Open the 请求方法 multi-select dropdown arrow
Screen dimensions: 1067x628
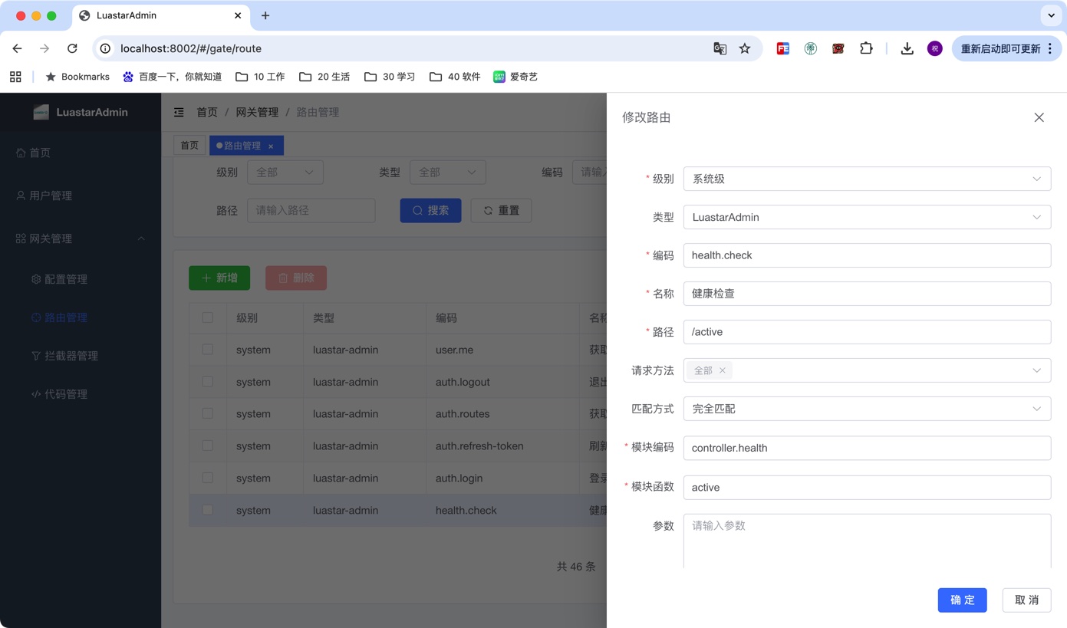1036,370
